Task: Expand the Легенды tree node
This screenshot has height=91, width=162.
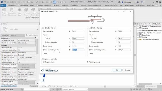Action: (138, 28)
